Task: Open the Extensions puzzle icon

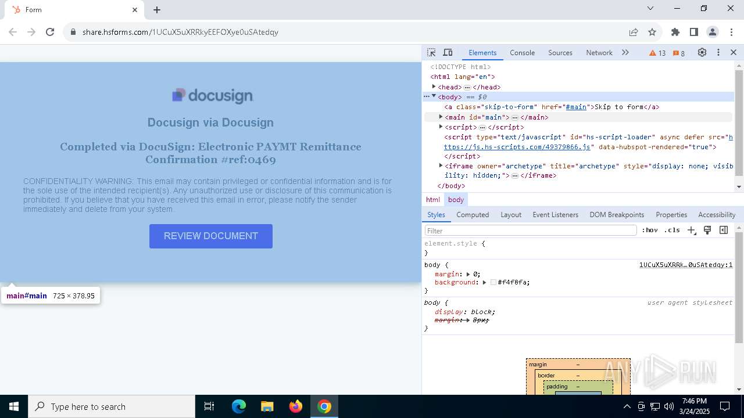Action: pyautogui.click(x=675, y=32)
